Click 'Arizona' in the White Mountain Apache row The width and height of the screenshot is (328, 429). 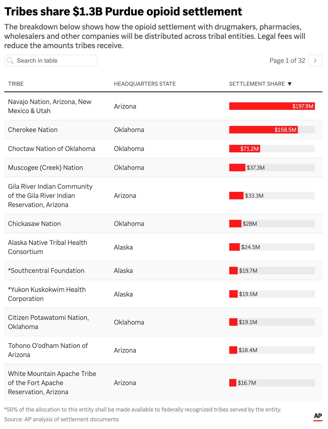125,383
